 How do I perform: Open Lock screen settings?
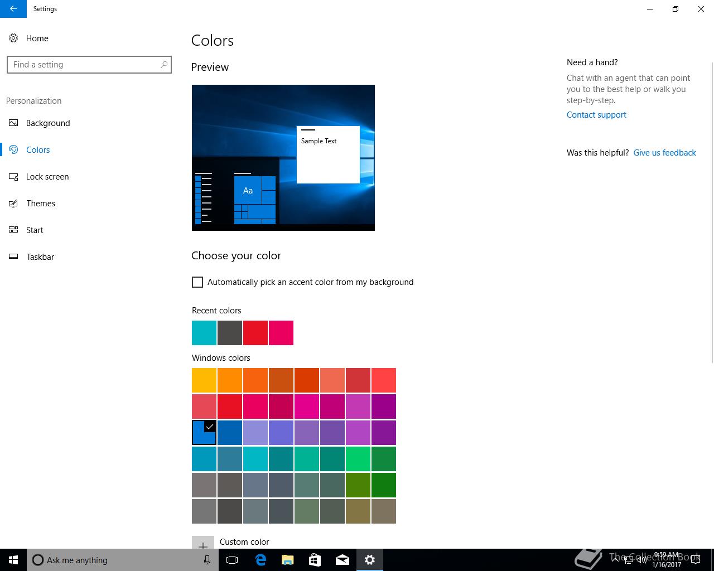(x=47, y=176)
